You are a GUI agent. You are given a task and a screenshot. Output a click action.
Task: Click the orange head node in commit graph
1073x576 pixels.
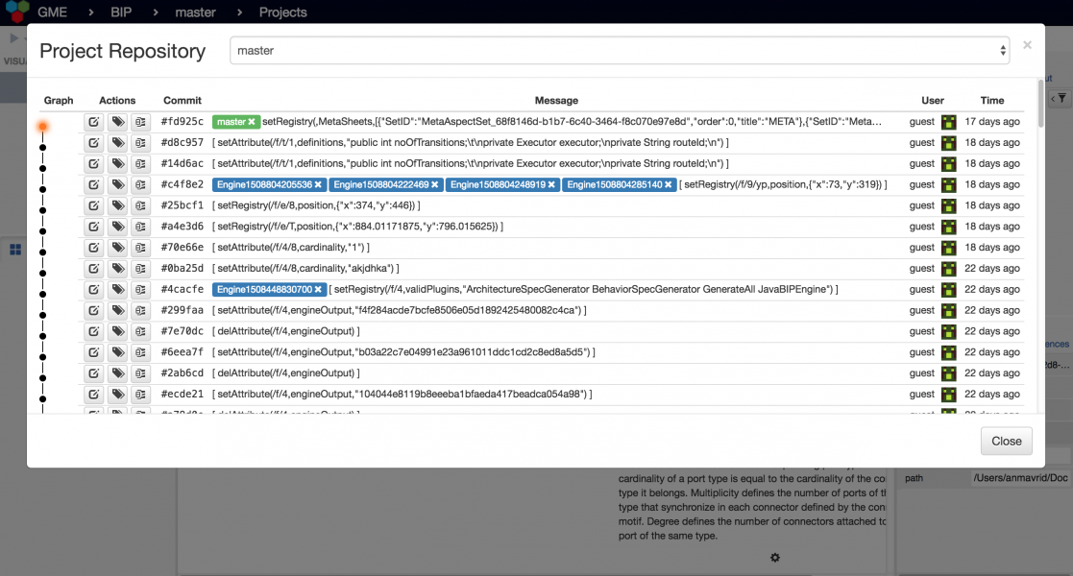coord(42,126)
